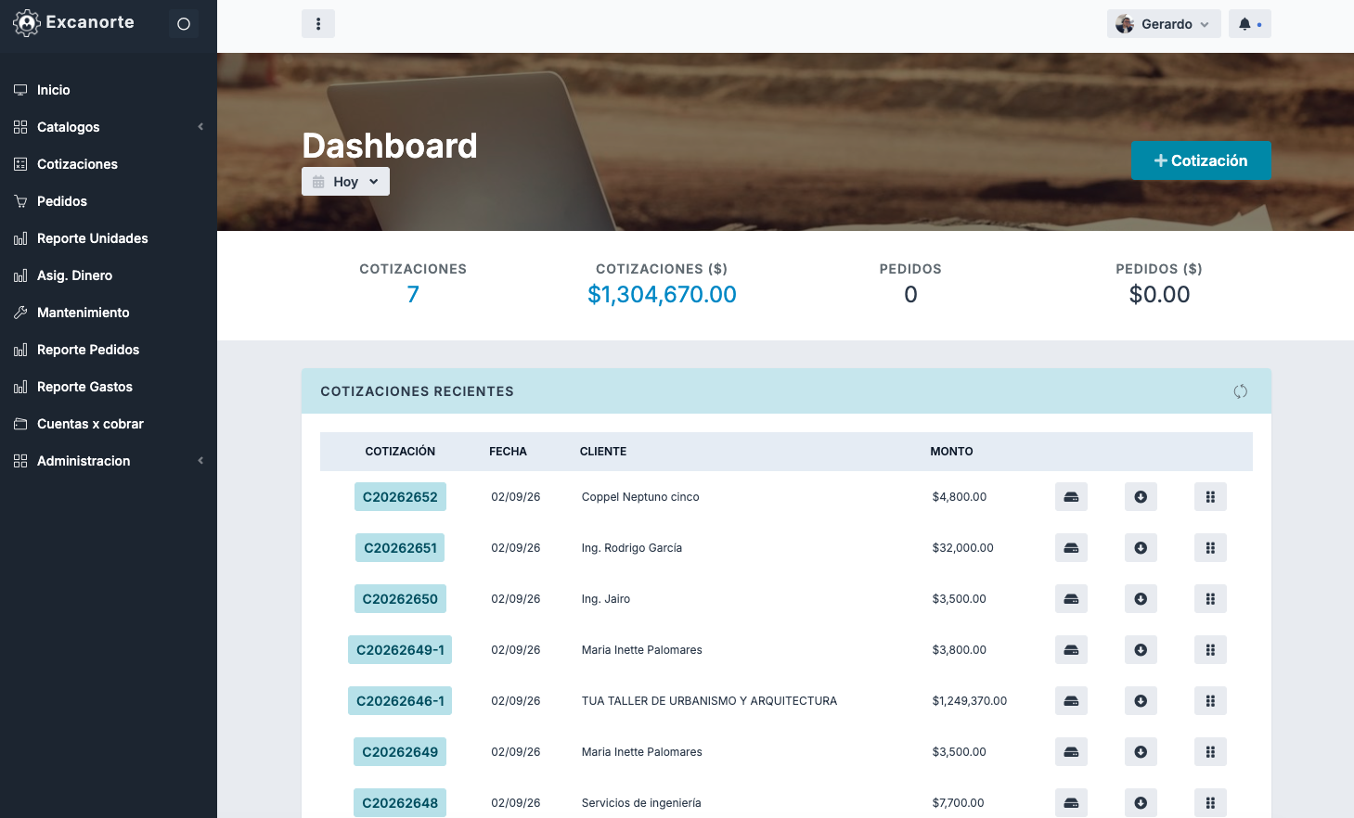
Task: Open quotation C20262650
Action: point(400,599)
